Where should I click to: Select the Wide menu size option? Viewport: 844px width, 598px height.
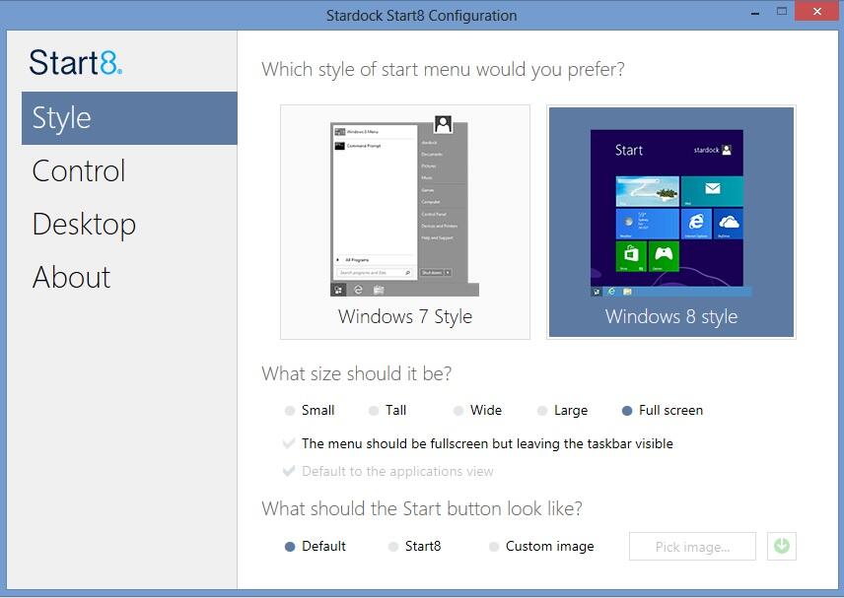point(458,410)
